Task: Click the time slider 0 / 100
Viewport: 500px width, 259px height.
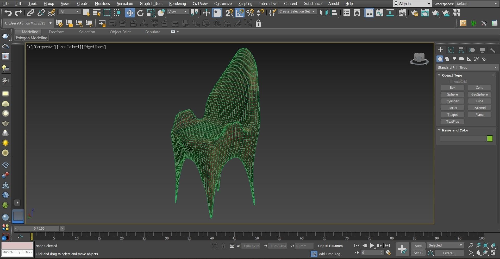Action: (39, 228)
